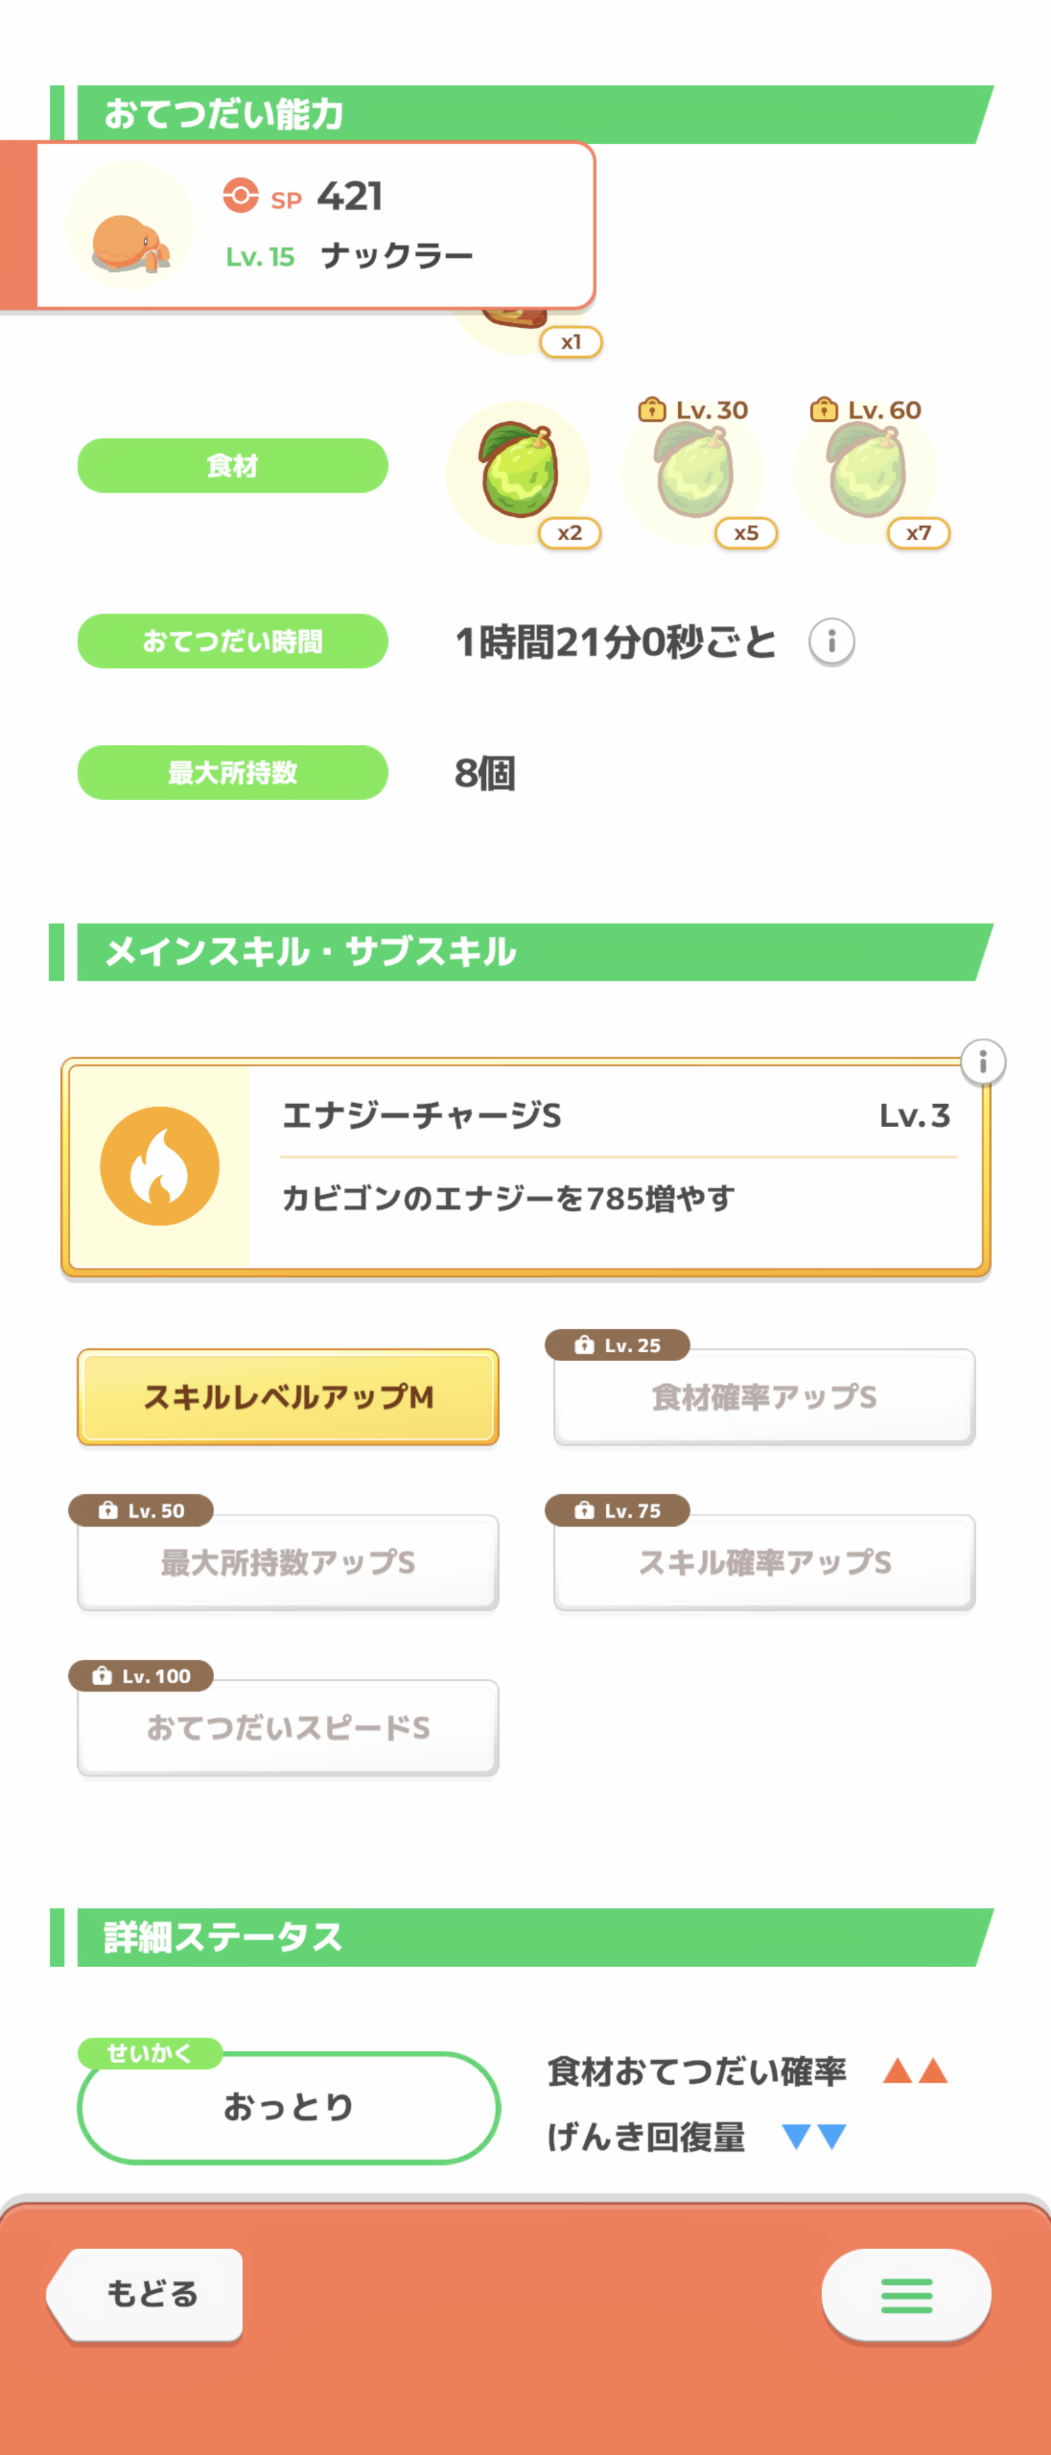Tap the 食材 label pill

click(233, 466)
